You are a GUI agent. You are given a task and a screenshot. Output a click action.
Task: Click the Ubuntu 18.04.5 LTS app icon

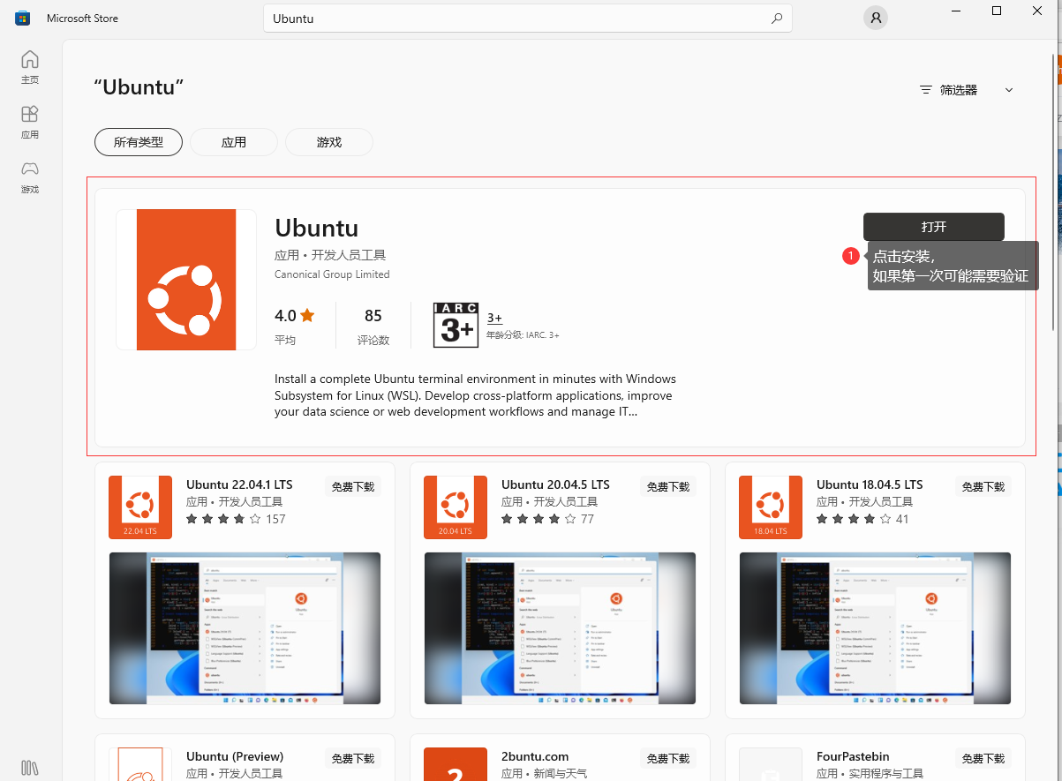pos(771,507)
